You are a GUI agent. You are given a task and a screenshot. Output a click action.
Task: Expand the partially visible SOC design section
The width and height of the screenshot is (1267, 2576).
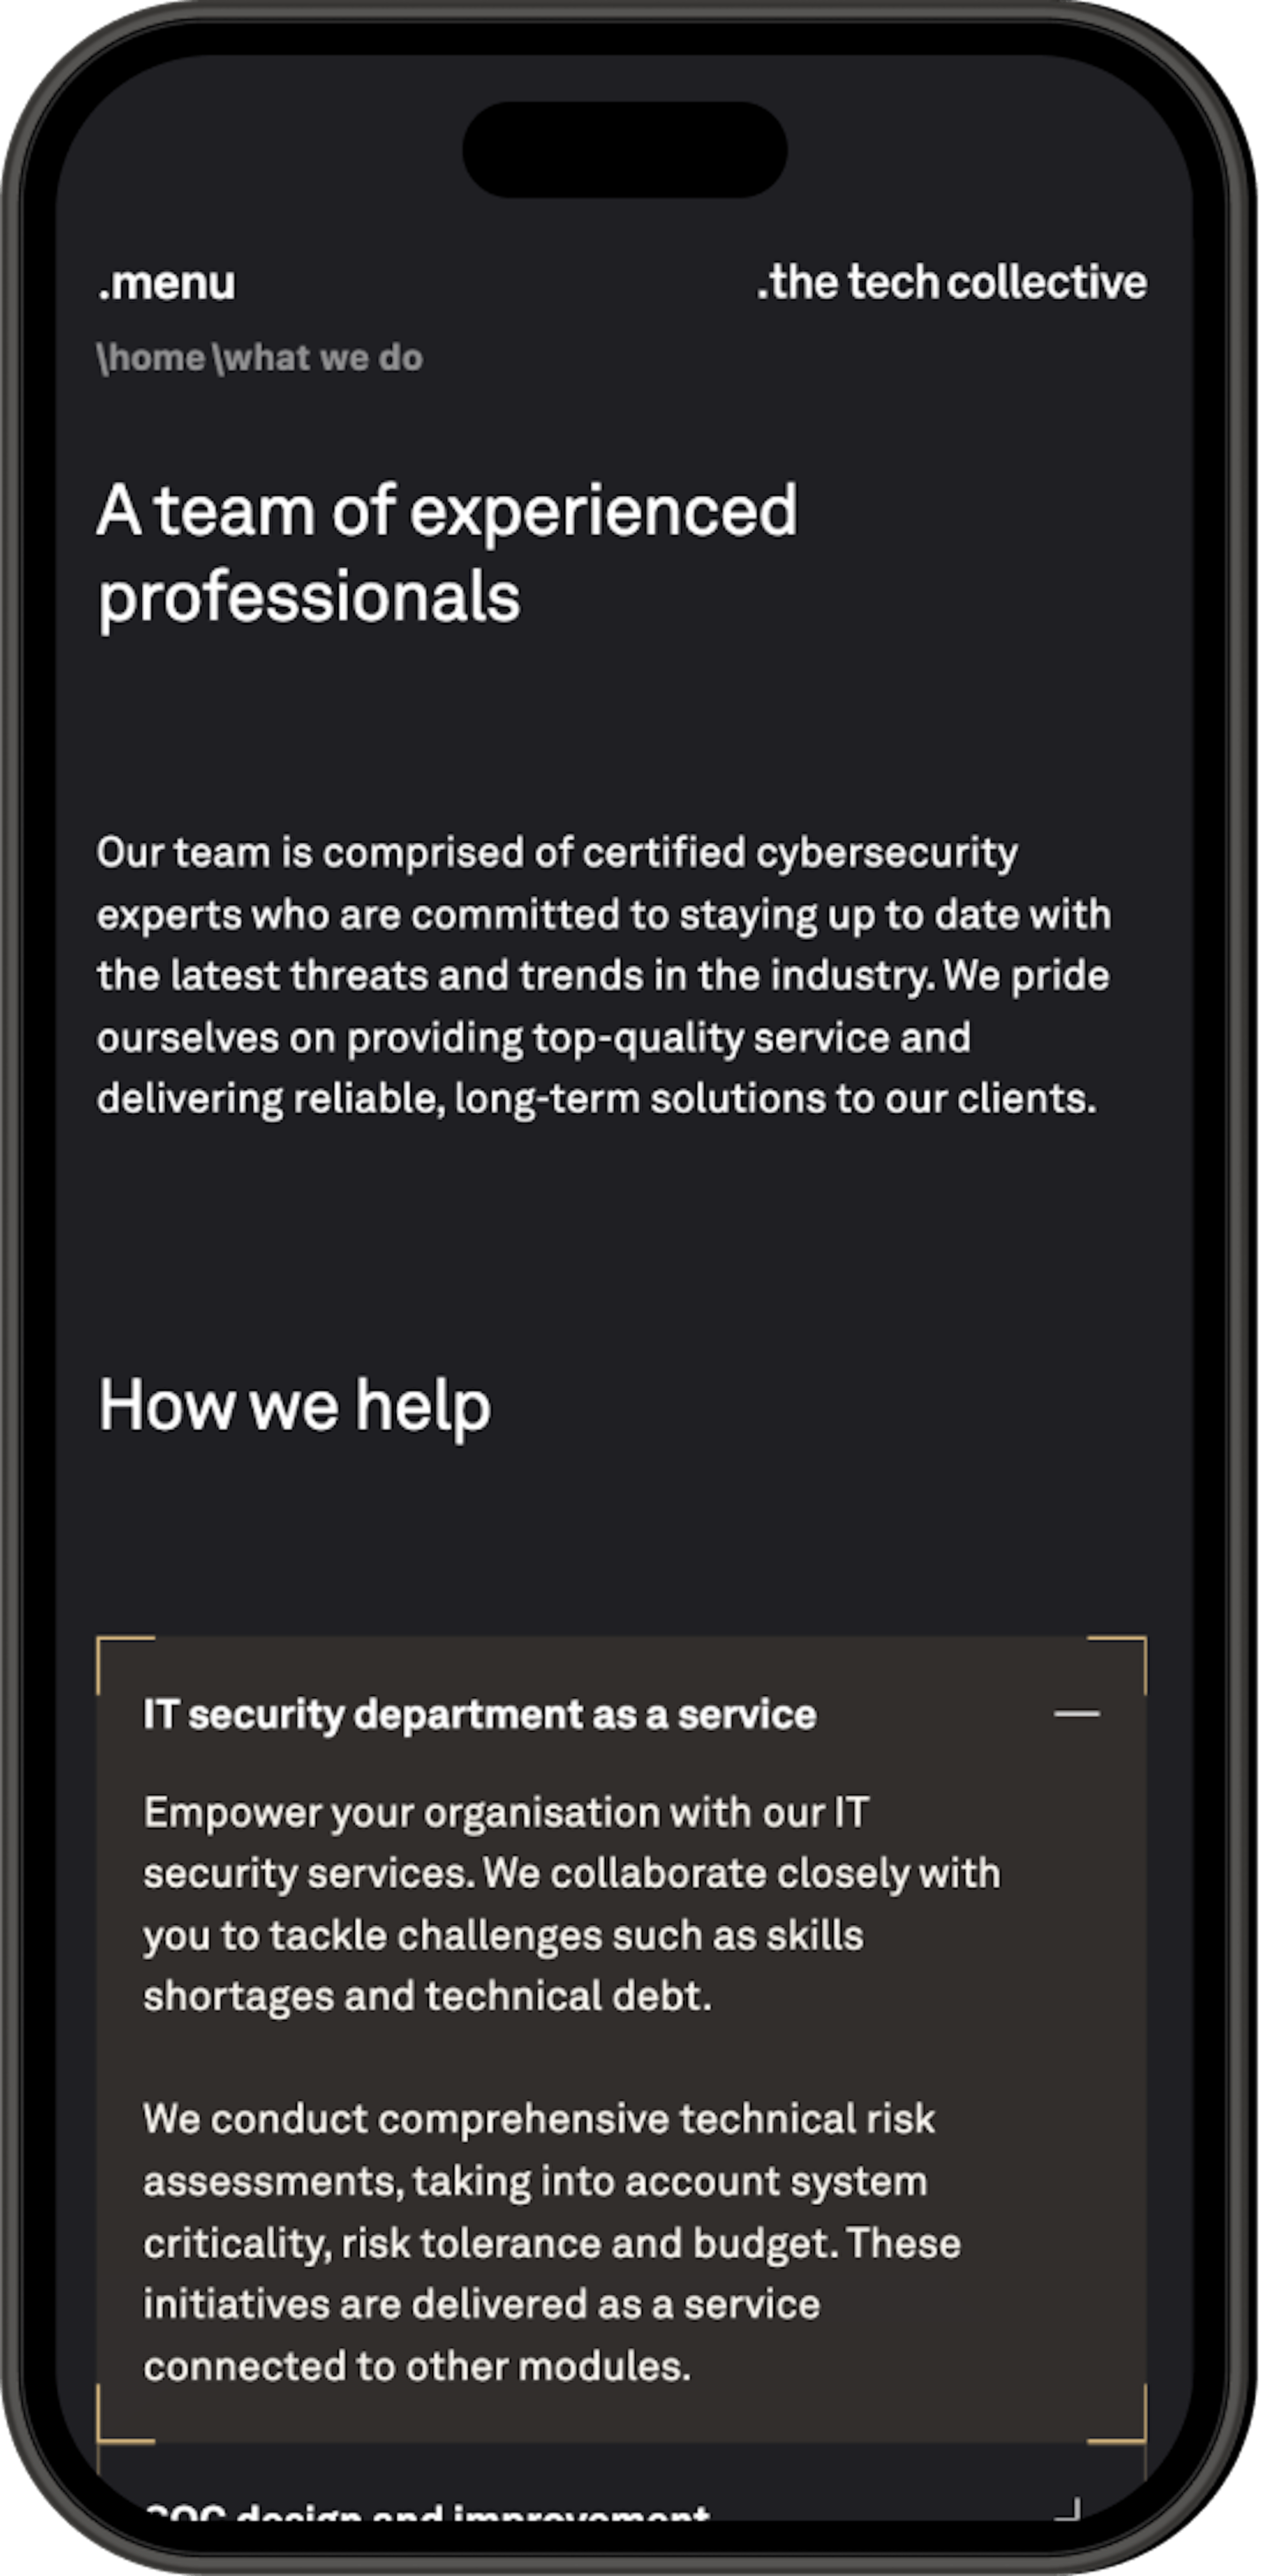click(x=427, y=2510)
